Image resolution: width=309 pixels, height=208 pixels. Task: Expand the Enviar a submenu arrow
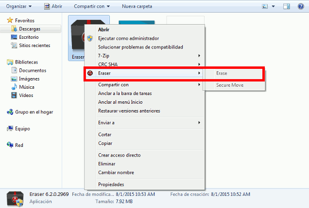[x=199, y=123]
